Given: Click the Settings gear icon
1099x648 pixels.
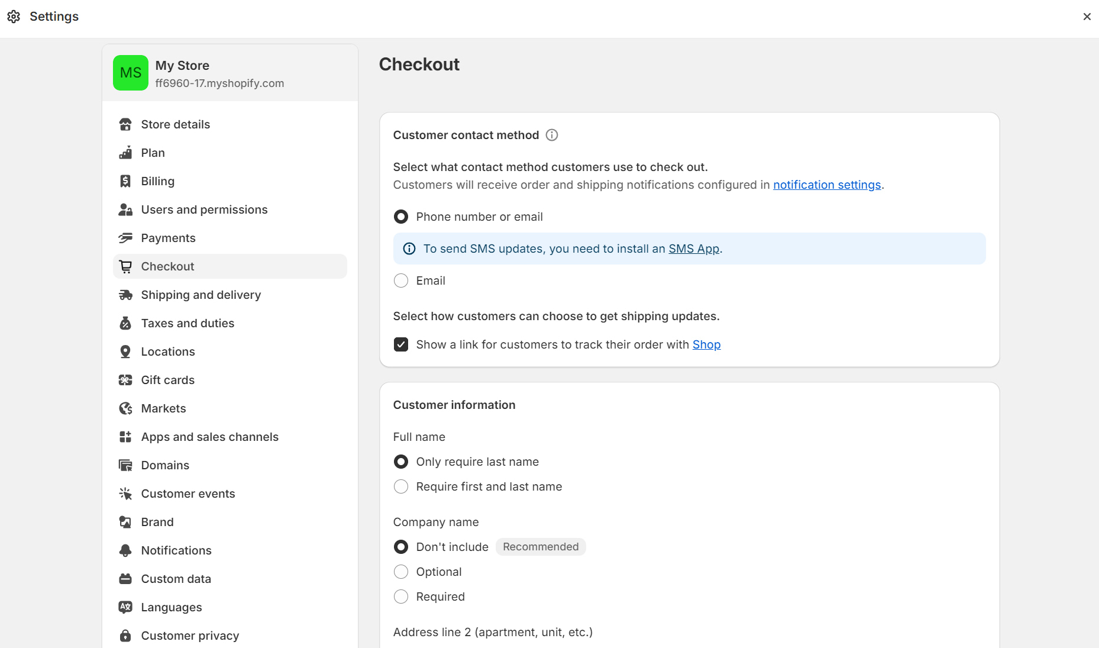Looking at the screenshot, I should tap(13, 17).
